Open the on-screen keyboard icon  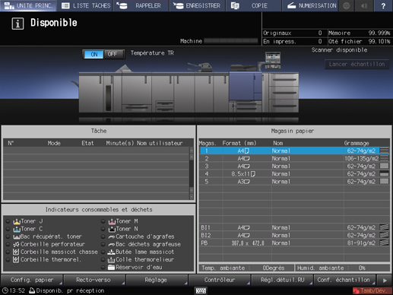pyautogui.click(x=201, y=290)
